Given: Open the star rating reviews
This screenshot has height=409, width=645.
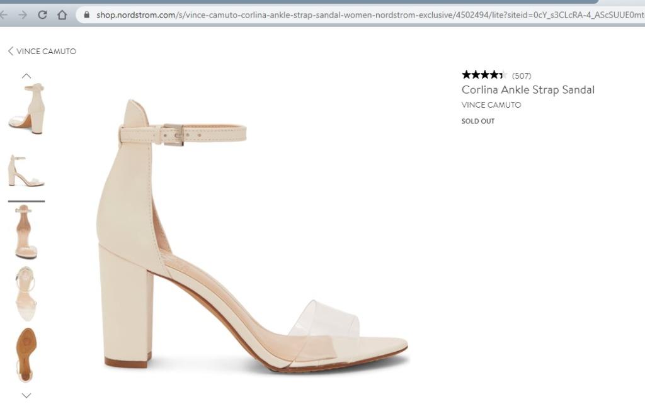Looking at the screenshot, I should pos(484,75).
